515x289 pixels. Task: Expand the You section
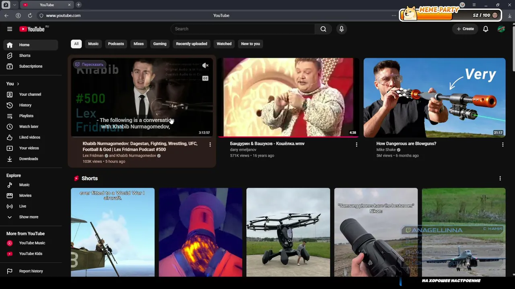pyautogui.click(x=13, y=83)
